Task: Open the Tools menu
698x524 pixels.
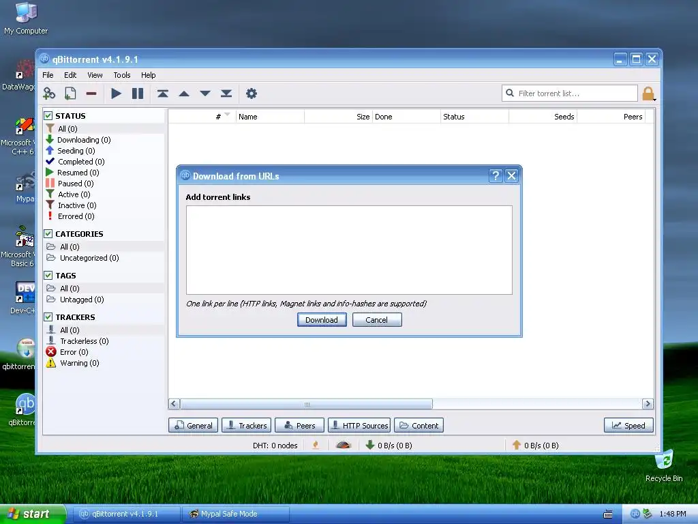Action: 121,75
